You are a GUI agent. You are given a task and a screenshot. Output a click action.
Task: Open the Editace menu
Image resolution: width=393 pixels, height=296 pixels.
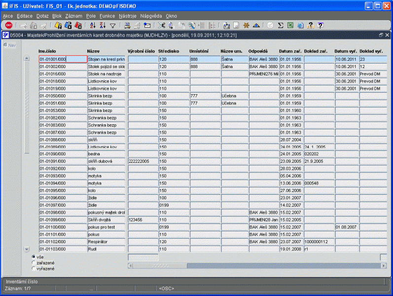24,16
